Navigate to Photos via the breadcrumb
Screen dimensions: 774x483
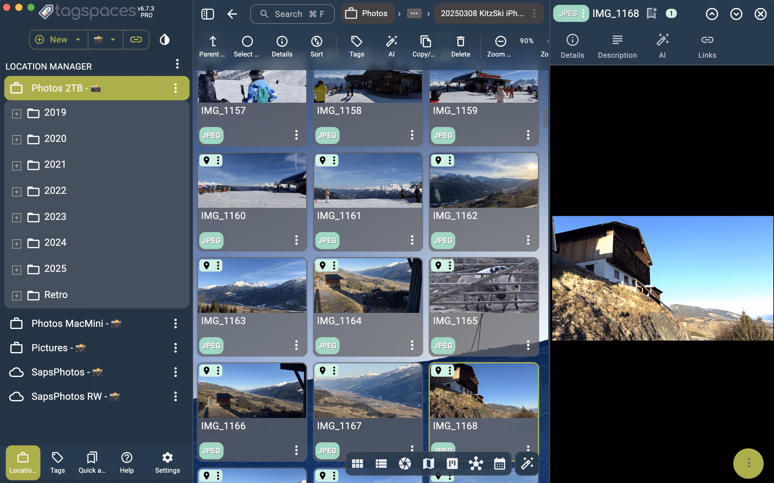[367, 13]
